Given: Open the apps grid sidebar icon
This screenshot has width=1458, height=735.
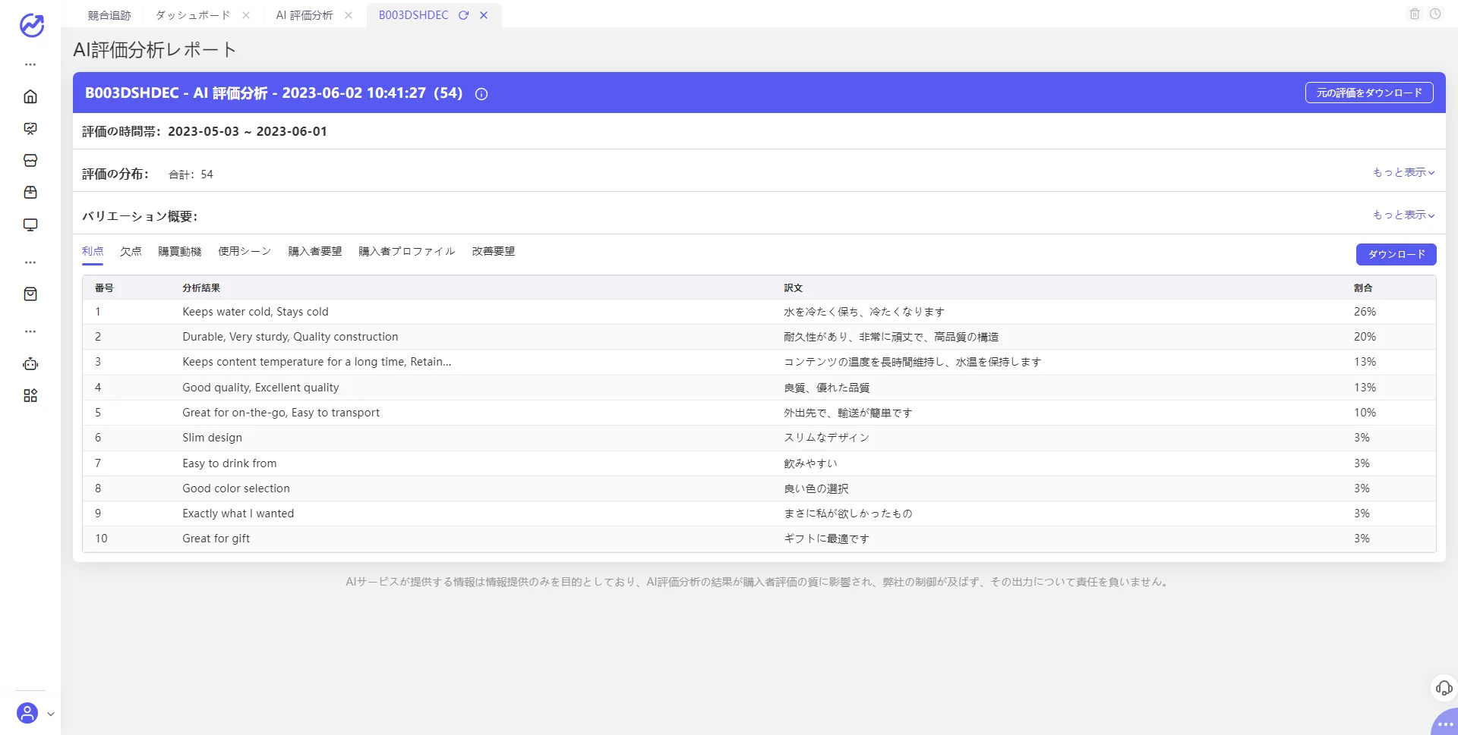Looking at the screenshot, I should 30,395.
